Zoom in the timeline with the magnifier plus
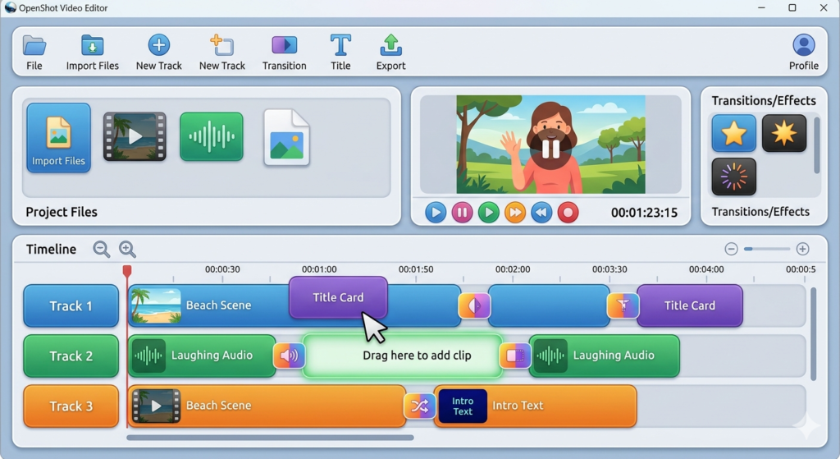This screenshot has width=840, height=459. [127, 250]
